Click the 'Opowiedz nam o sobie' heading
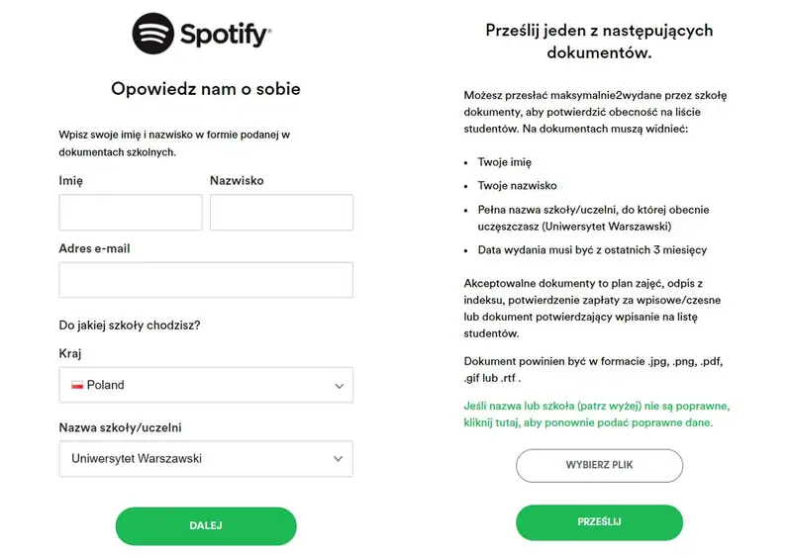Screen dimensions: 792x558 tap(206, 89)
